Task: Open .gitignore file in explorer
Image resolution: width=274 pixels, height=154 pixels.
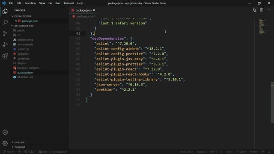Action: pyautogui.click(x=23, y=54)
